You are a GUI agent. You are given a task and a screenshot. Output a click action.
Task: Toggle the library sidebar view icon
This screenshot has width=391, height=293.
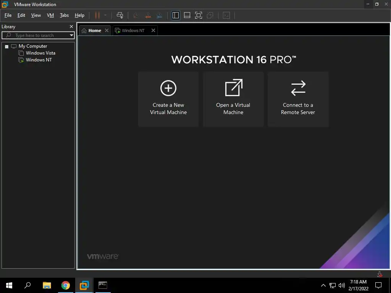(x=176, y=15)
